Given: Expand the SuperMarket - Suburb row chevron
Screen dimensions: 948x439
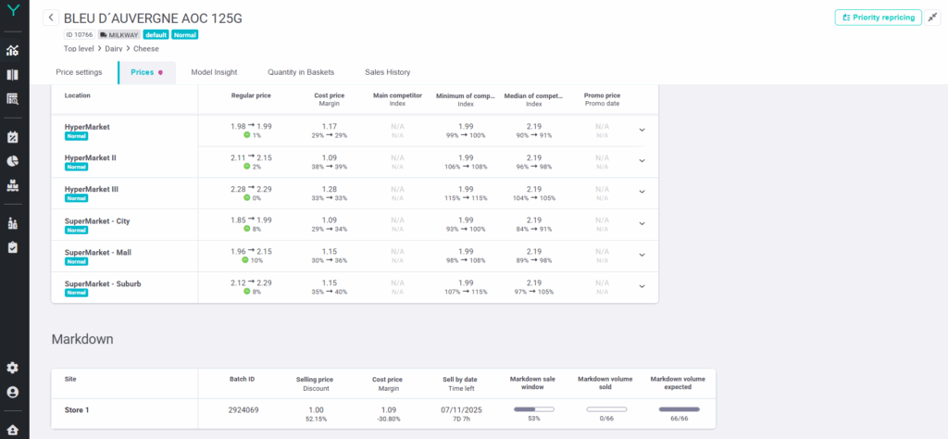Looking at the screenshot, I should (x=642, y=287).
